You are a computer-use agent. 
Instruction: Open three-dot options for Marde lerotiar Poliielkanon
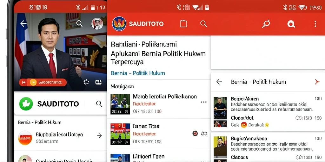coord(203,102)
